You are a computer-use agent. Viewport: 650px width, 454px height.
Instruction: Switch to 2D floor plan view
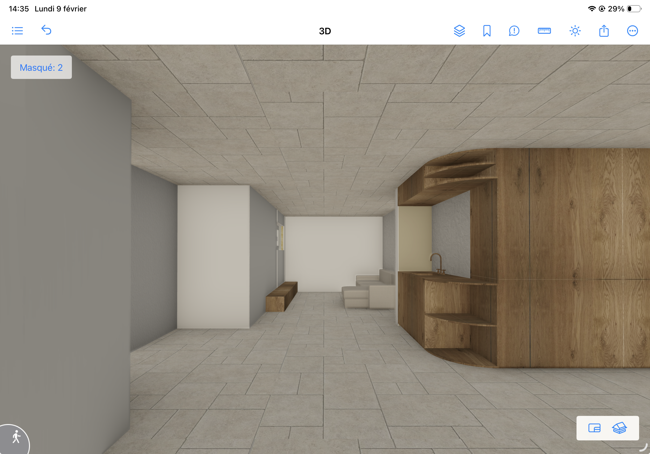point(594,428)
